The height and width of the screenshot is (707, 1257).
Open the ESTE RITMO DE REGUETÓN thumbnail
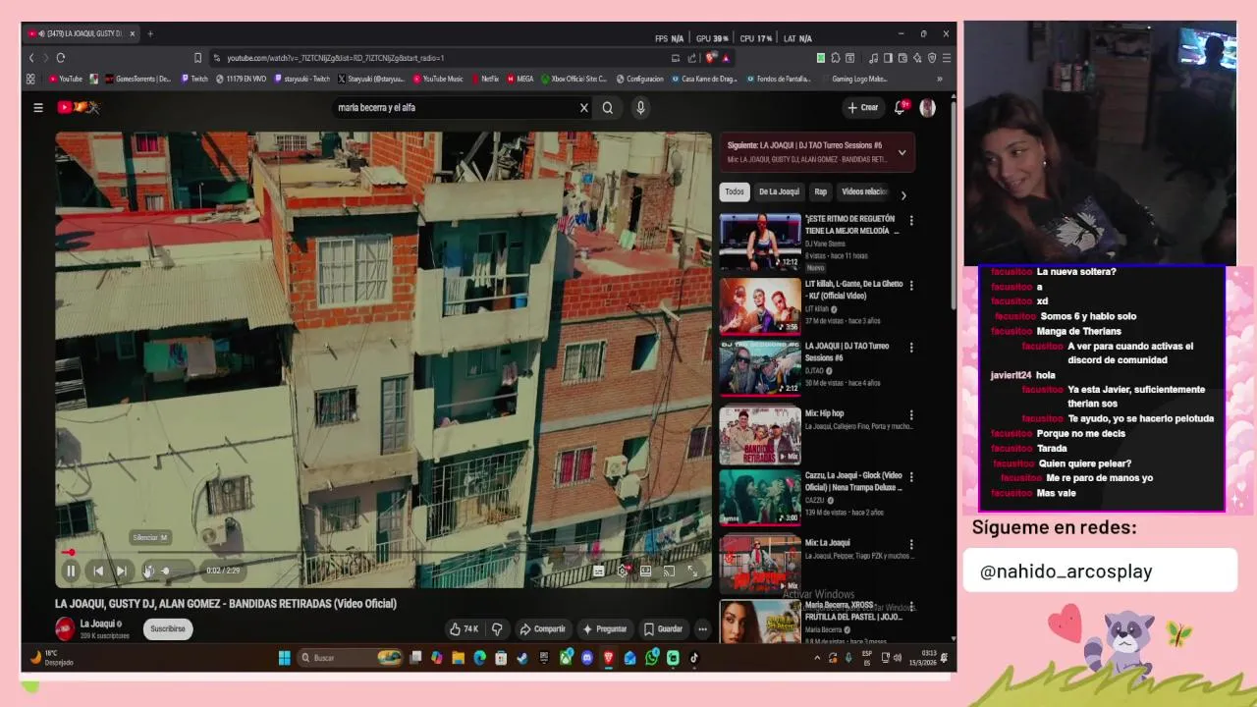click(760, 242)
